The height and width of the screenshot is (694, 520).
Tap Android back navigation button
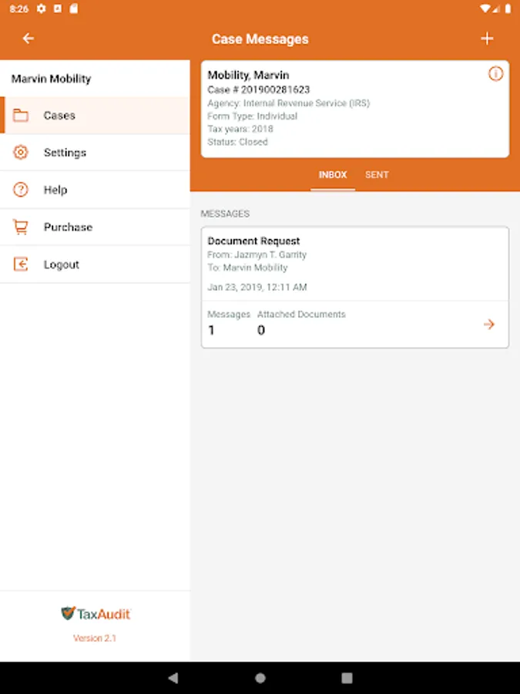pyautogui.click(x=173, y=678)
